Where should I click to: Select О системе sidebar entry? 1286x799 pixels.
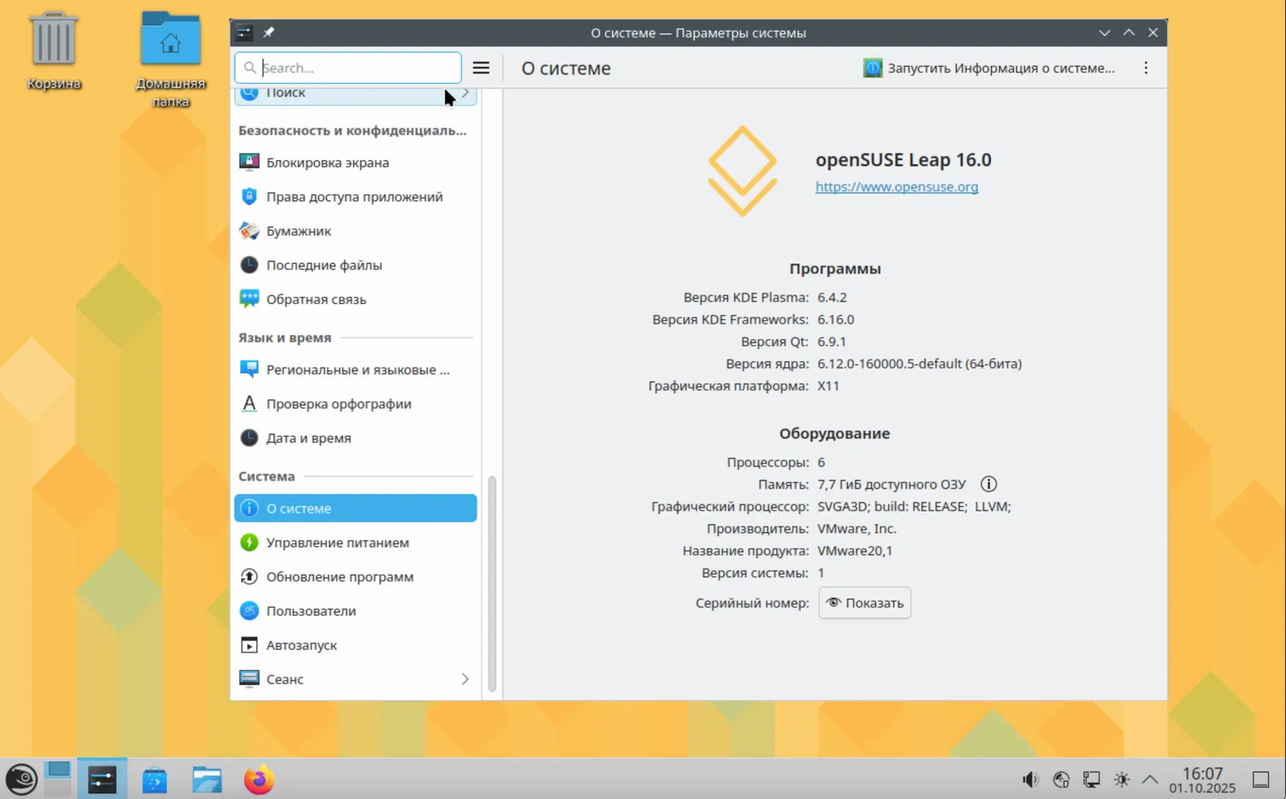[355, 508]
